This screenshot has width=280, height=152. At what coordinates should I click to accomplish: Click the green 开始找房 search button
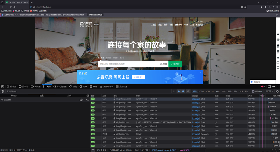pyautogui.click(x=175, y=64)
